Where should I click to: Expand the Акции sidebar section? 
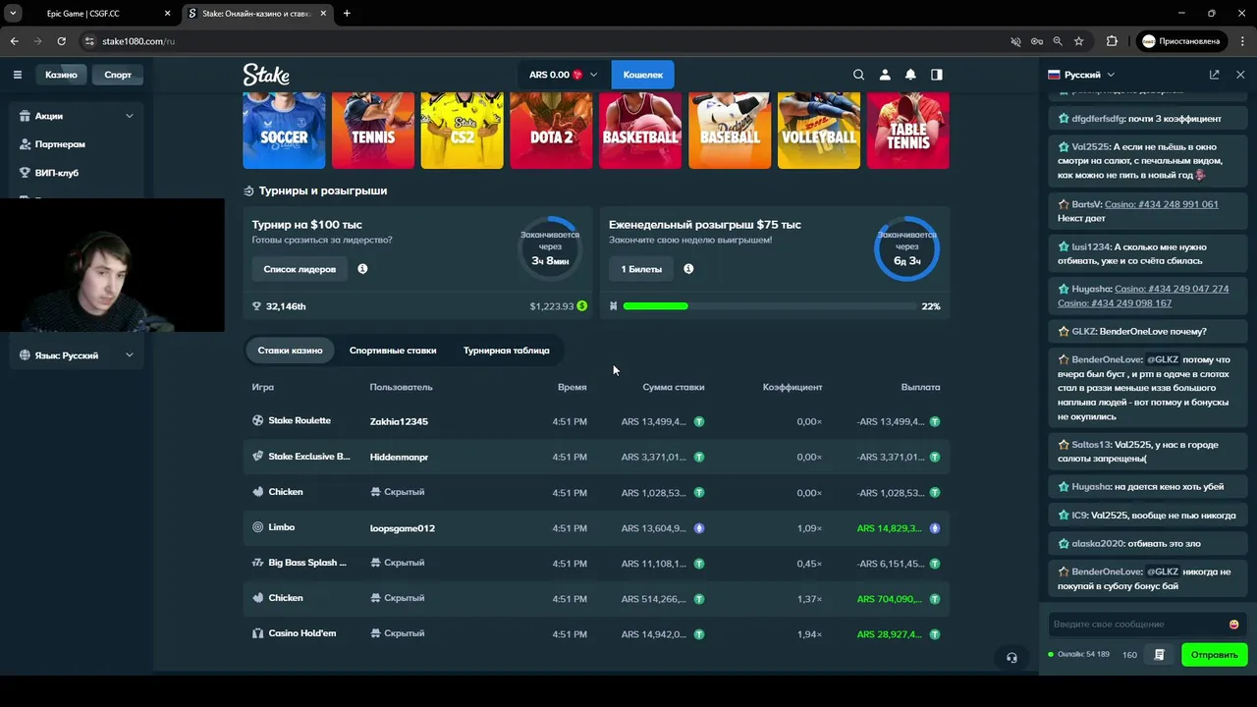[x=77, y=116]
